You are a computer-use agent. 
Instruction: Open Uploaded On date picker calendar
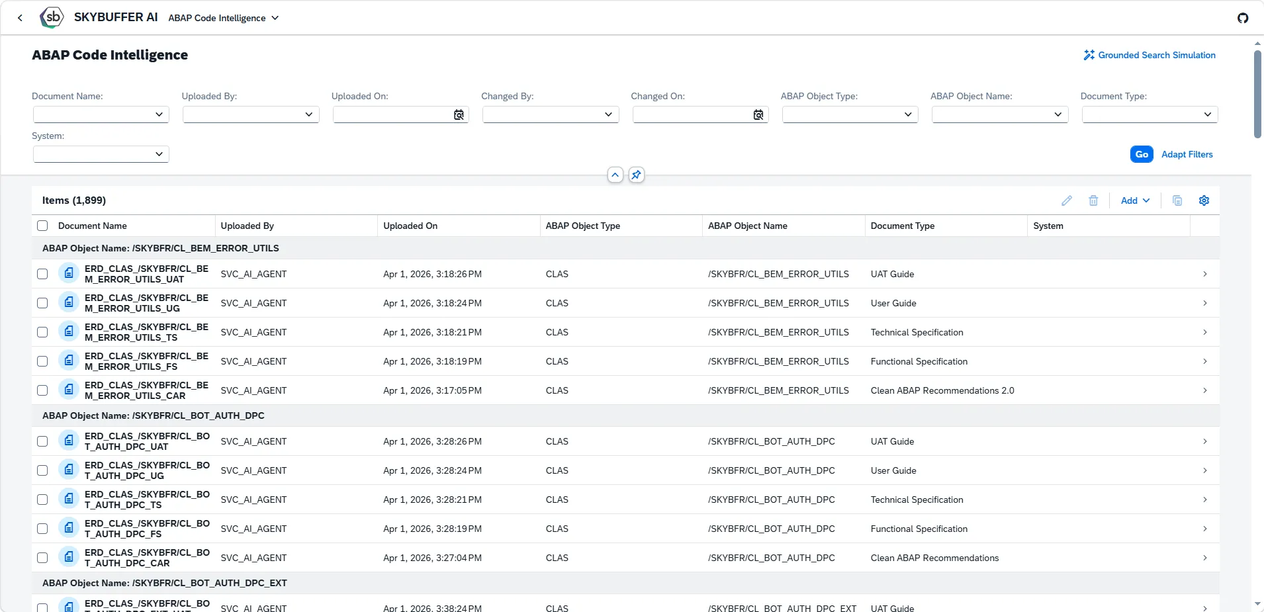459,115
